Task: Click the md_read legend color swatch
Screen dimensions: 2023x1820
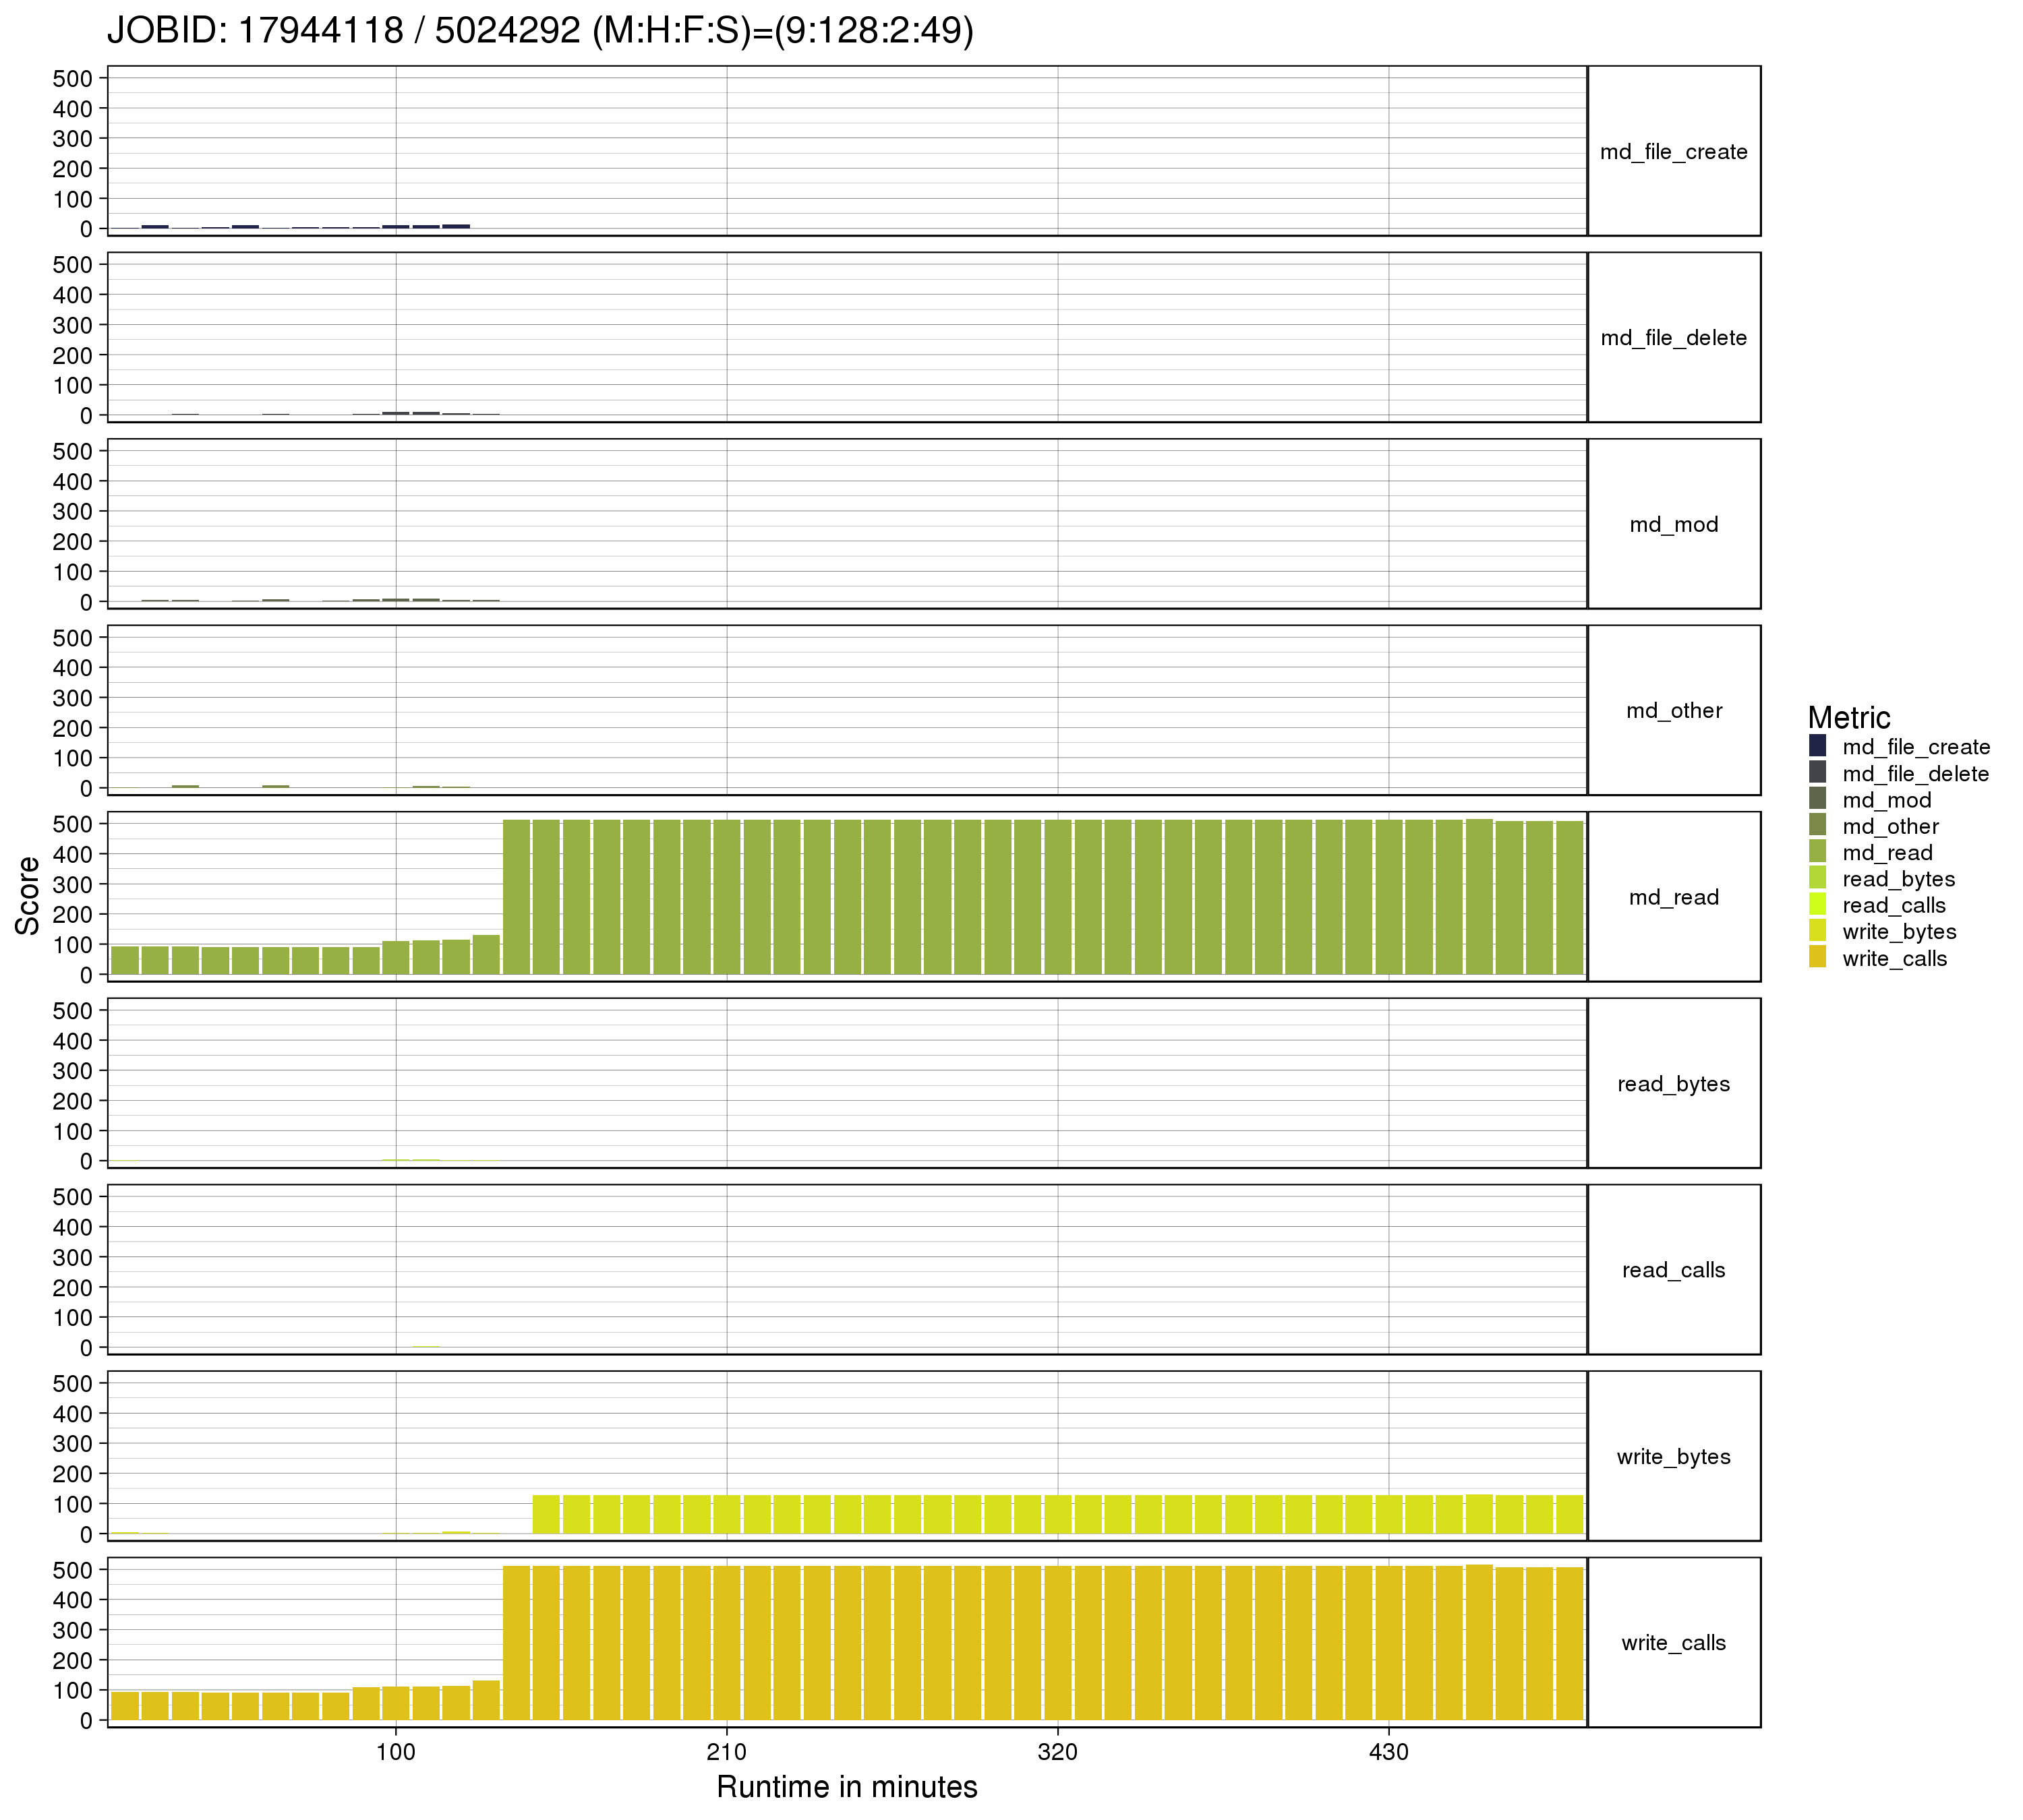Action: [1818, 852]
